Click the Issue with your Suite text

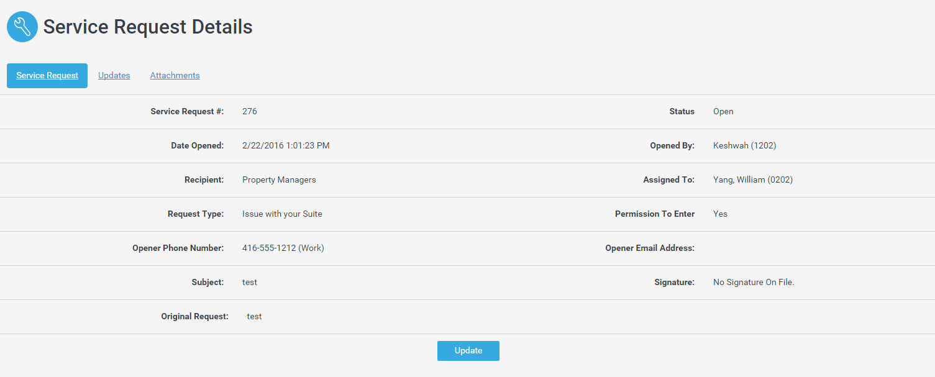click(282, 214)
